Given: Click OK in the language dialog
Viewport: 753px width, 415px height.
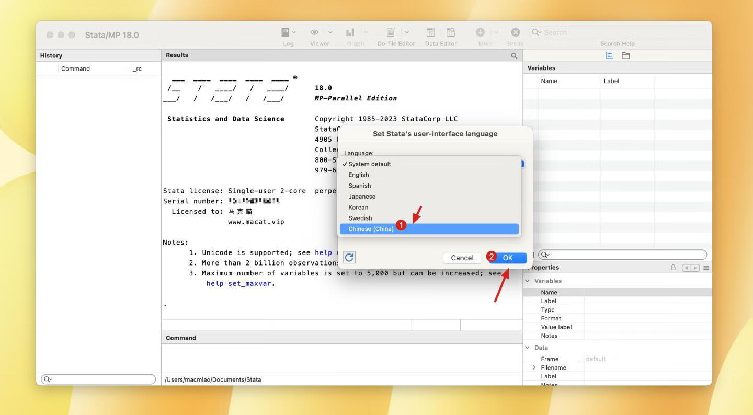Looking at the screenshot, I should click(507, 258).
